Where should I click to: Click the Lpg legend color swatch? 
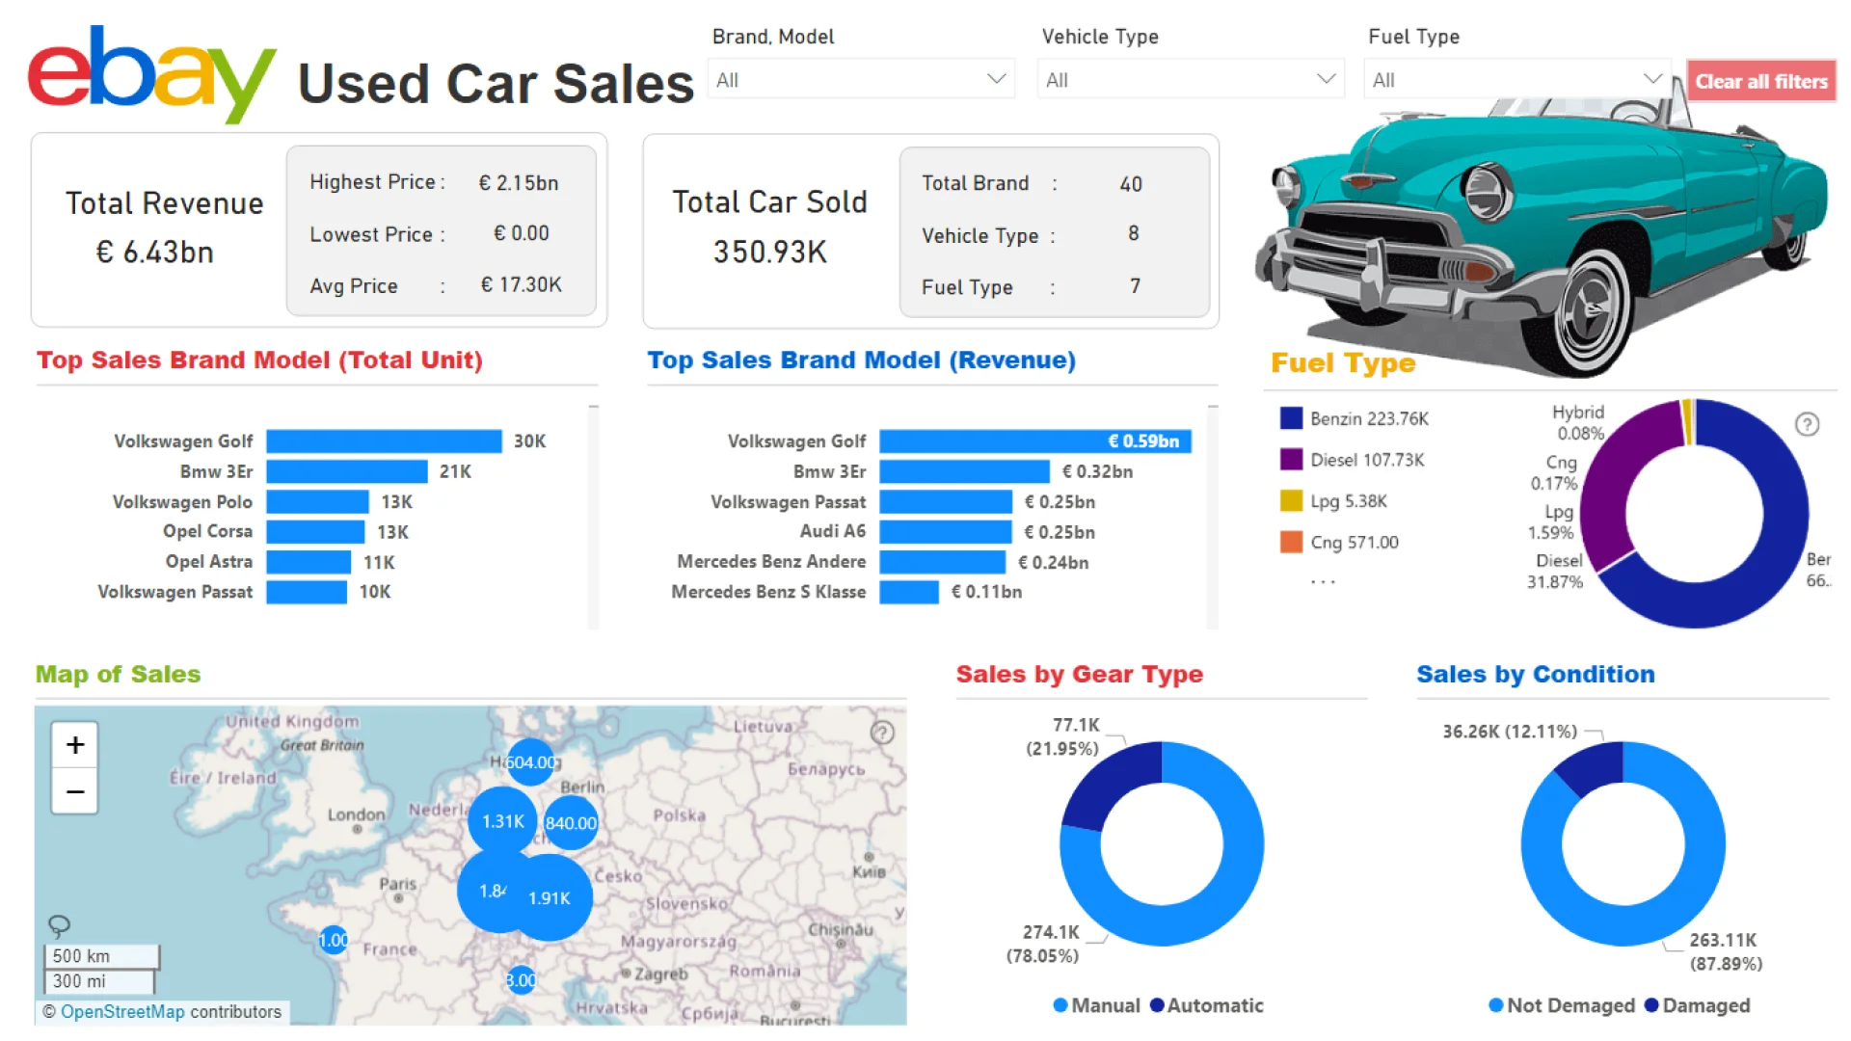(1291, 501)
